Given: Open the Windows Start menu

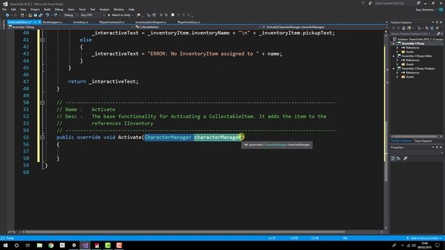Looking at the screenshot, I should (5, 245).
